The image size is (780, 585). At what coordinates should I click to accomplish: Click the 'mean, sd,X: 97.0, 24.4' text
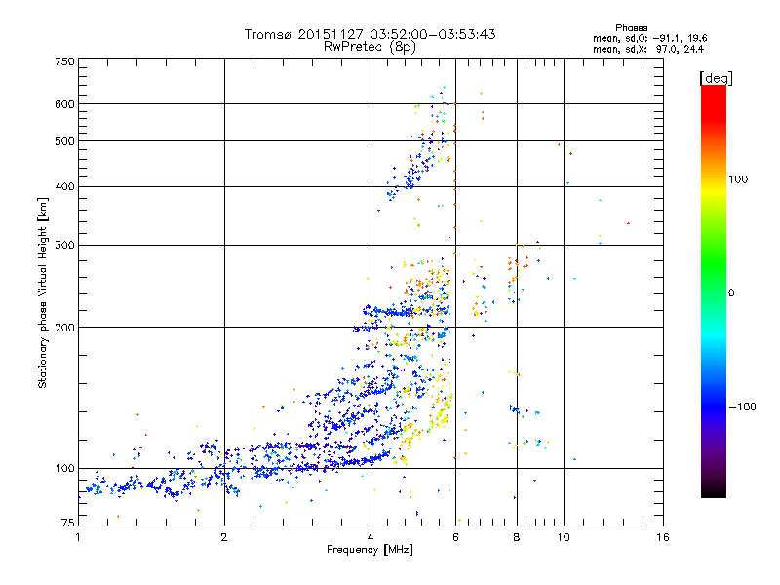click(648, 49)
